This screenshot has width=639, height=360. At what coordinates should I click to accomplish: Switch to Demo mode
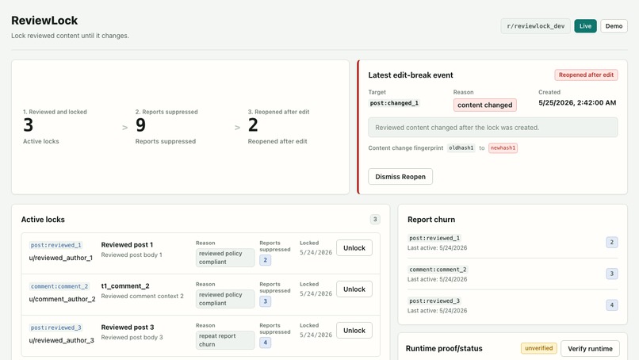point(614,26)
